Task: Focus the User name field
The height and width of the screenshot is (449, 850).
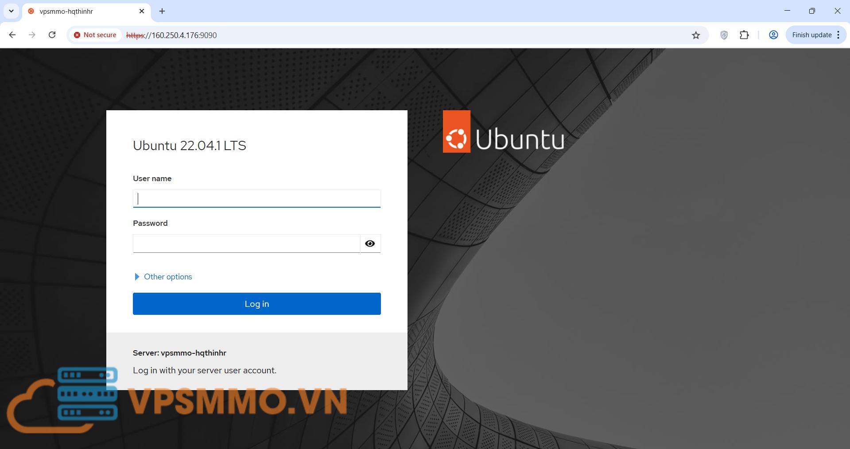Action: click(x=256, y=198)
